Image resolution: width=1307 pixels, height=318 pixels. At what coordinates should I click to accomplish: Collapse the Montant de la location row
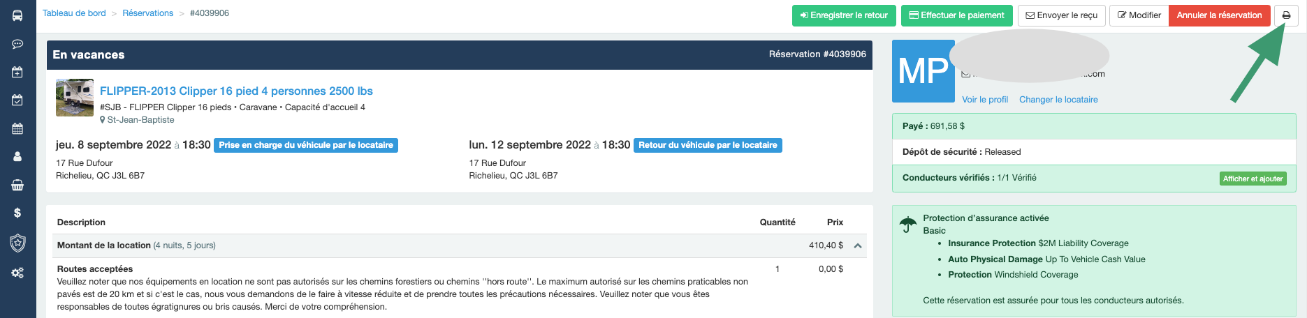[858, 245]
